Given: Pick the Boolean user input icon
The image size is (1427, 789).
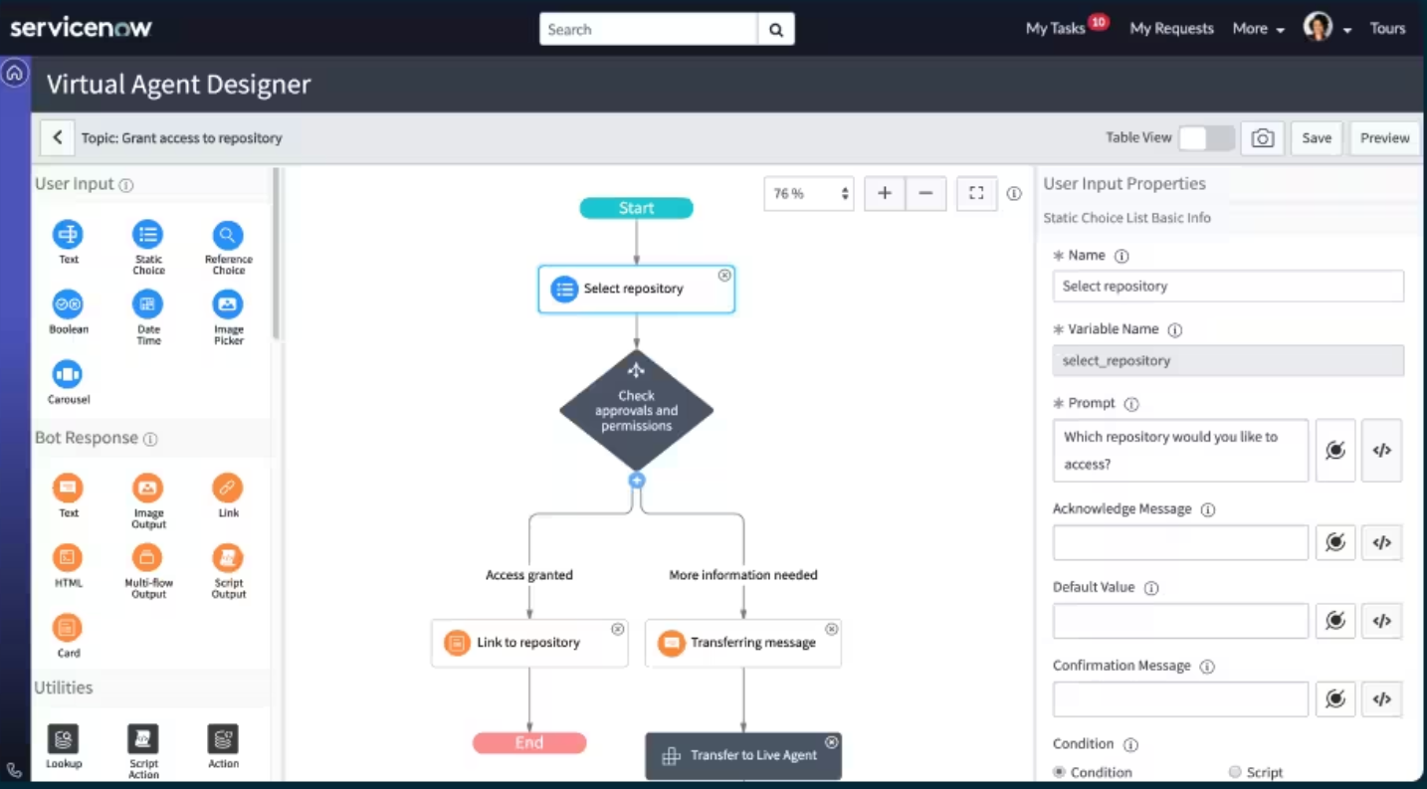Looking at the screenshot, I should [68, 304].
